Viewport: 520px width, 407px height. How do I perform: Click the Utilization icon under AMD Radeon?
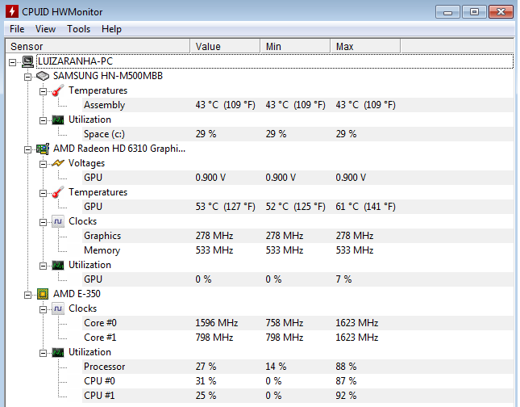tap(58, 265)
